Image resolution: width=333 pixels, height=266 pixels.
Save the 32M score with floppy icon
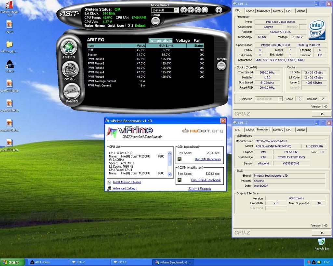[x=180, y=159]
